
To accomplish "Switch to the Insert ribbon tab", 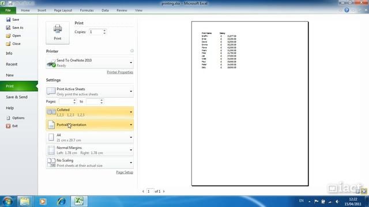I will point(42,10).
